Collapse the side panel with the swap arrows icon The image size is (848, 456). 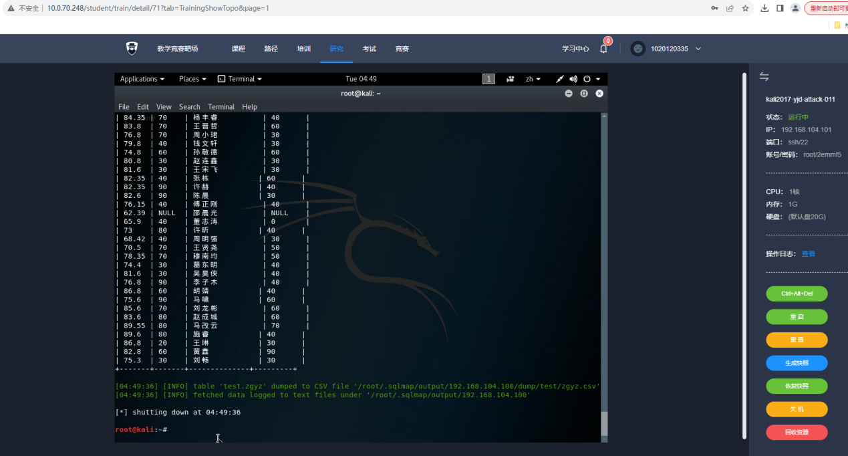point(764,77)
